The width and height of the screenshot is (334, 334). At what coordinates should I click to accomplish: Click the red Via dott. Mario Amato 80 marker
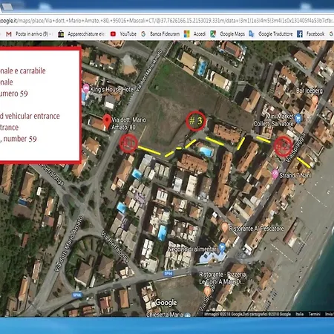tap(107, 121)
